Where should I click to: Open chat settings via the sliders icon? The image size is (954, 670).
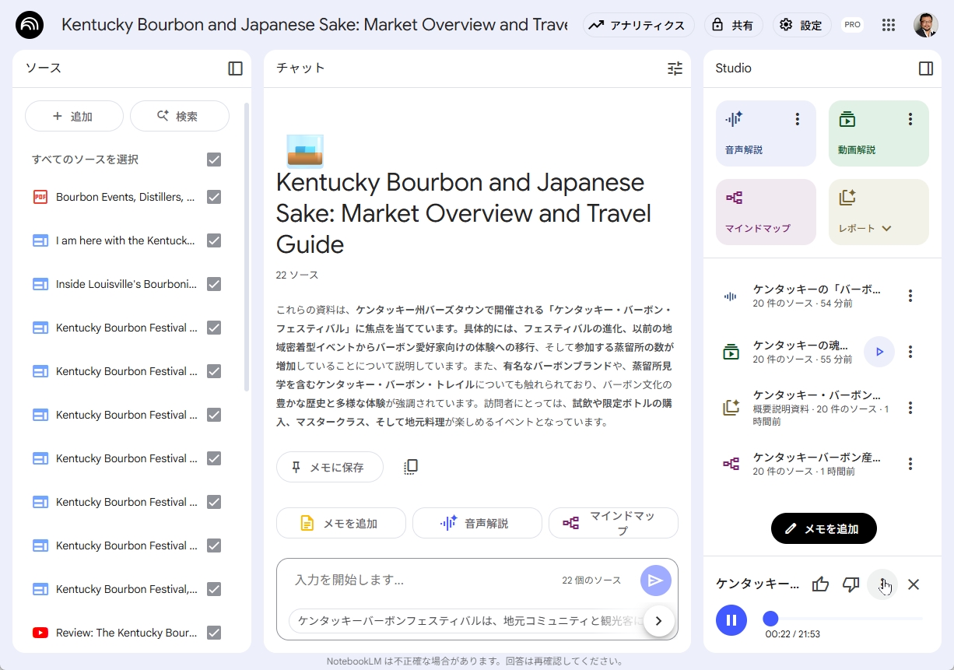click(675, 68)
